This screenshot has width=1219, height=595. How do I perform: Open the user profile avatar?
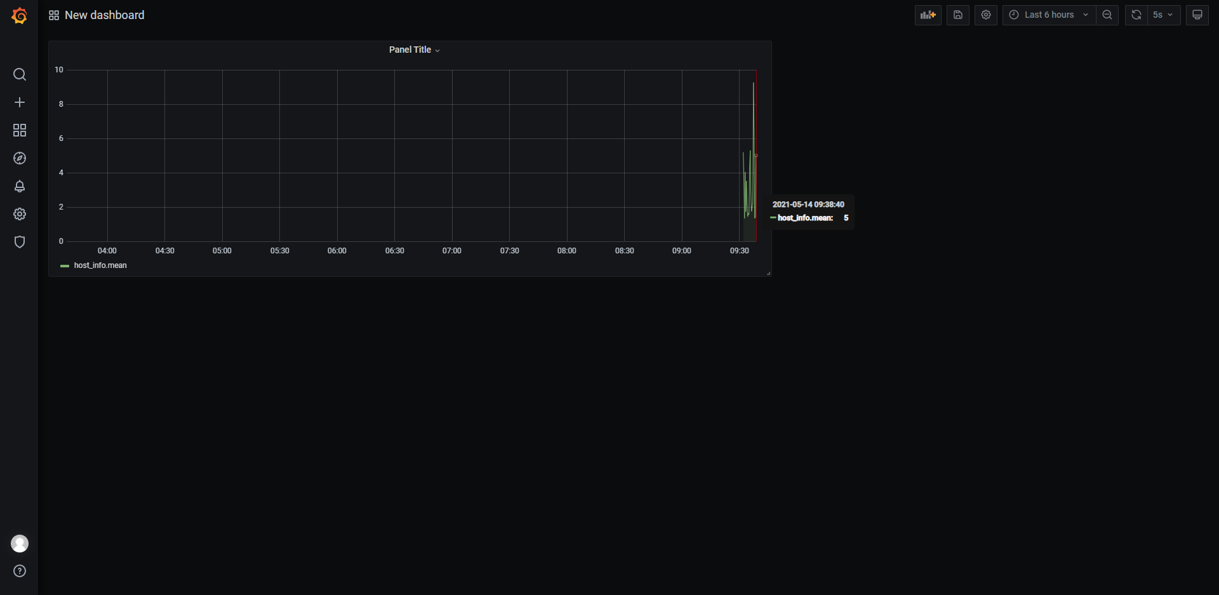[20, 544]
